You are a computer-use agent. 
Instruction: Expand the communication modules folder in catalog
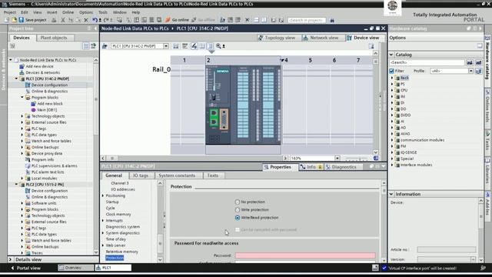pyautogui.click(x=392, y=140)
